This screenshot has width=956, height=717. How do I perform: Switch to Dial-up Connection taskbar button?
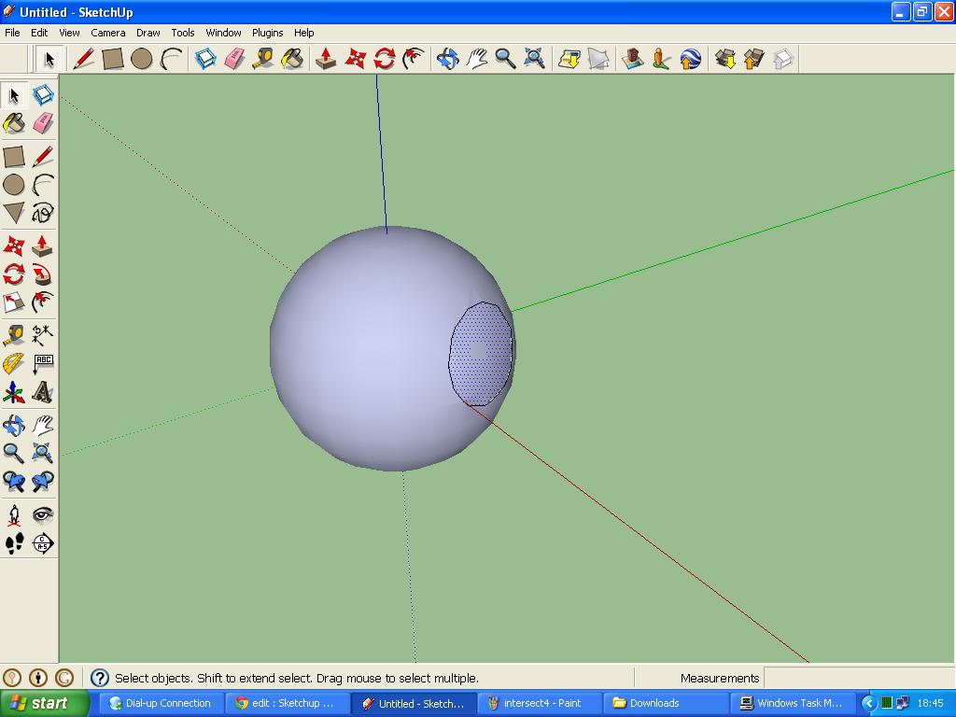160,703
